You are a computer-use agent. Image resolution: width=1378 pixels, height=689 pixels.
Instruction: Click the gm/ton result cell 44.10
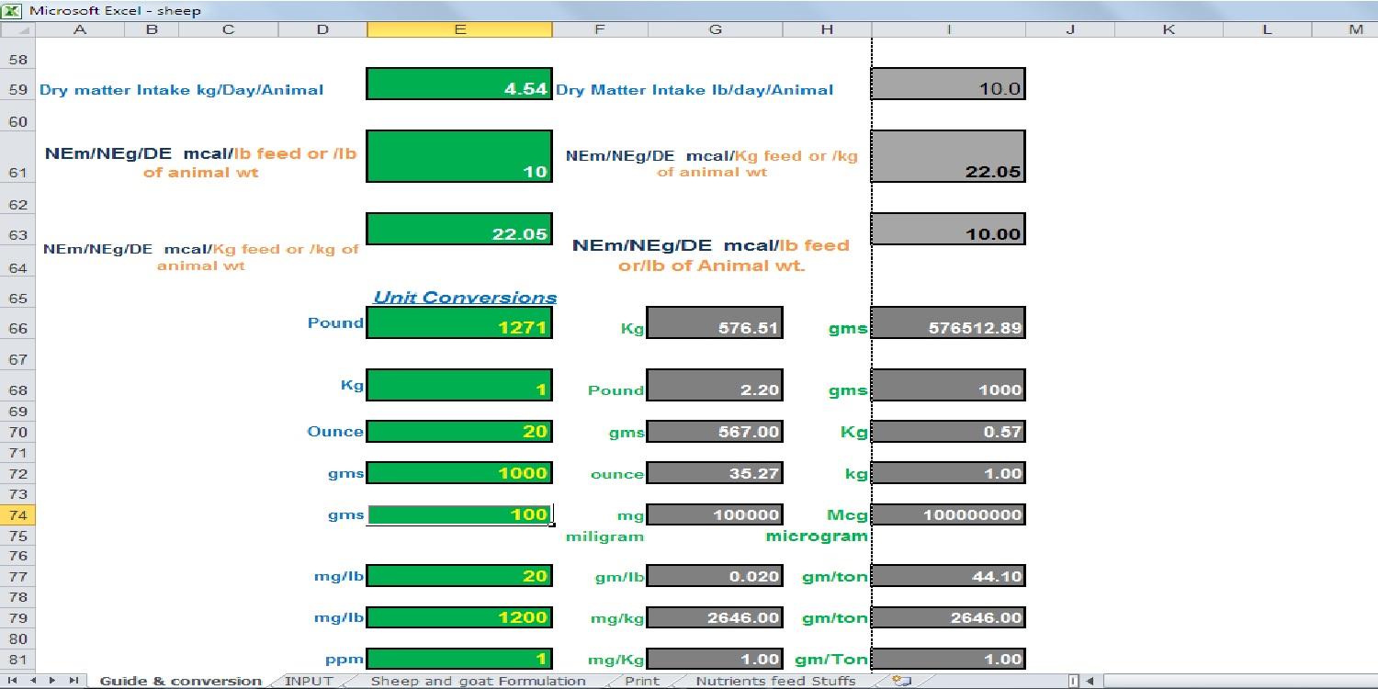(948, 576)
